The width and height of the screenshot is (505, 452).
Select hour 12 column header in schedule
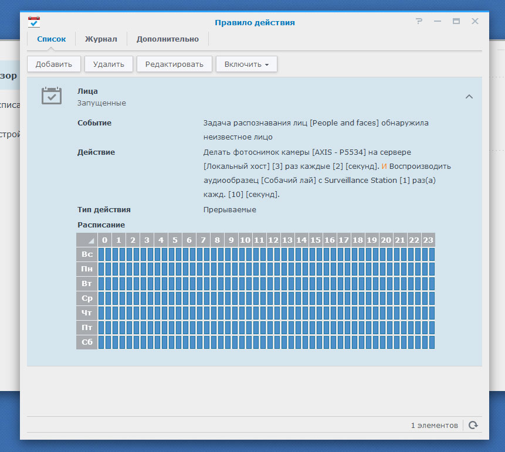pyautogui.click(x=273, y=240)
